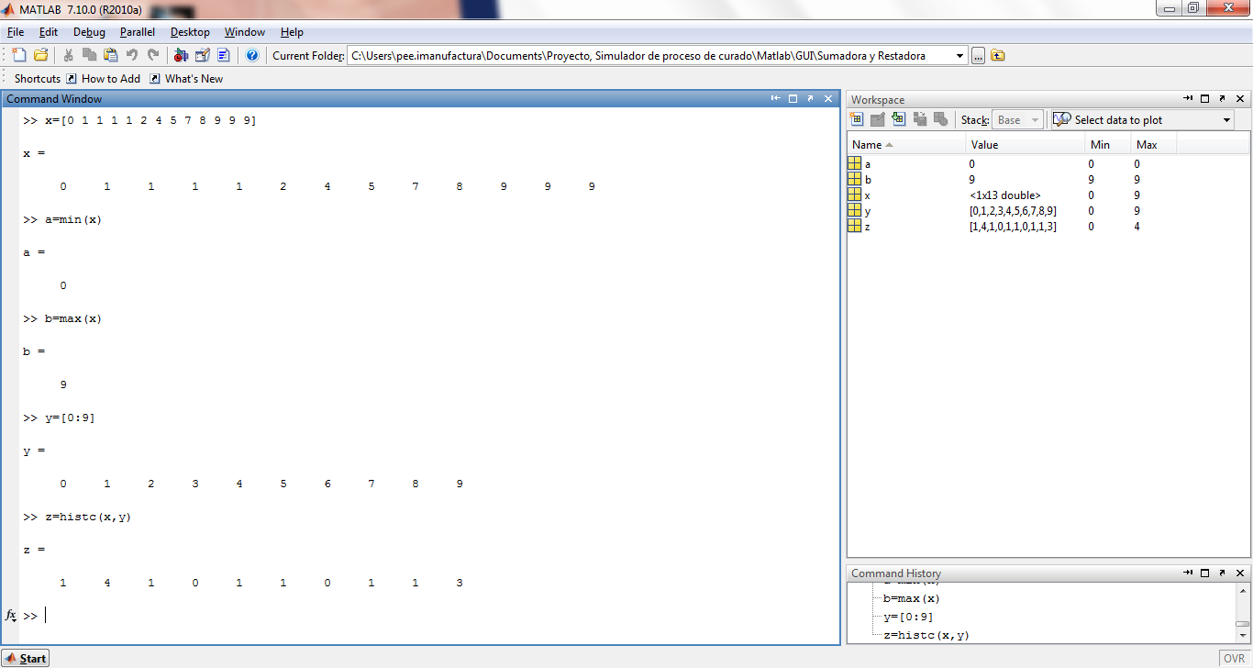1253x668 pixels.
Task: Create a new file via toolbar icon
Action: coord(19,55)
